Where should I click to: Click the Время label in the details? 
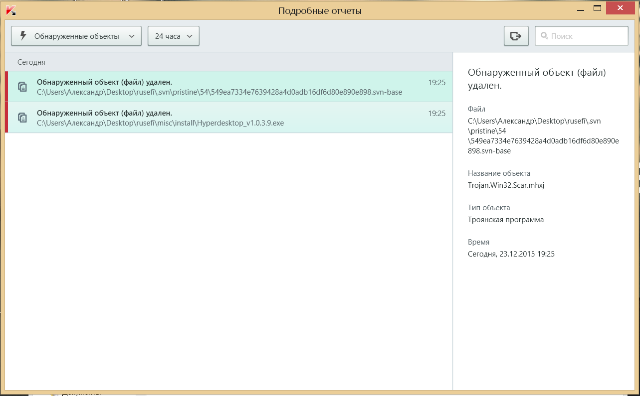479,242
